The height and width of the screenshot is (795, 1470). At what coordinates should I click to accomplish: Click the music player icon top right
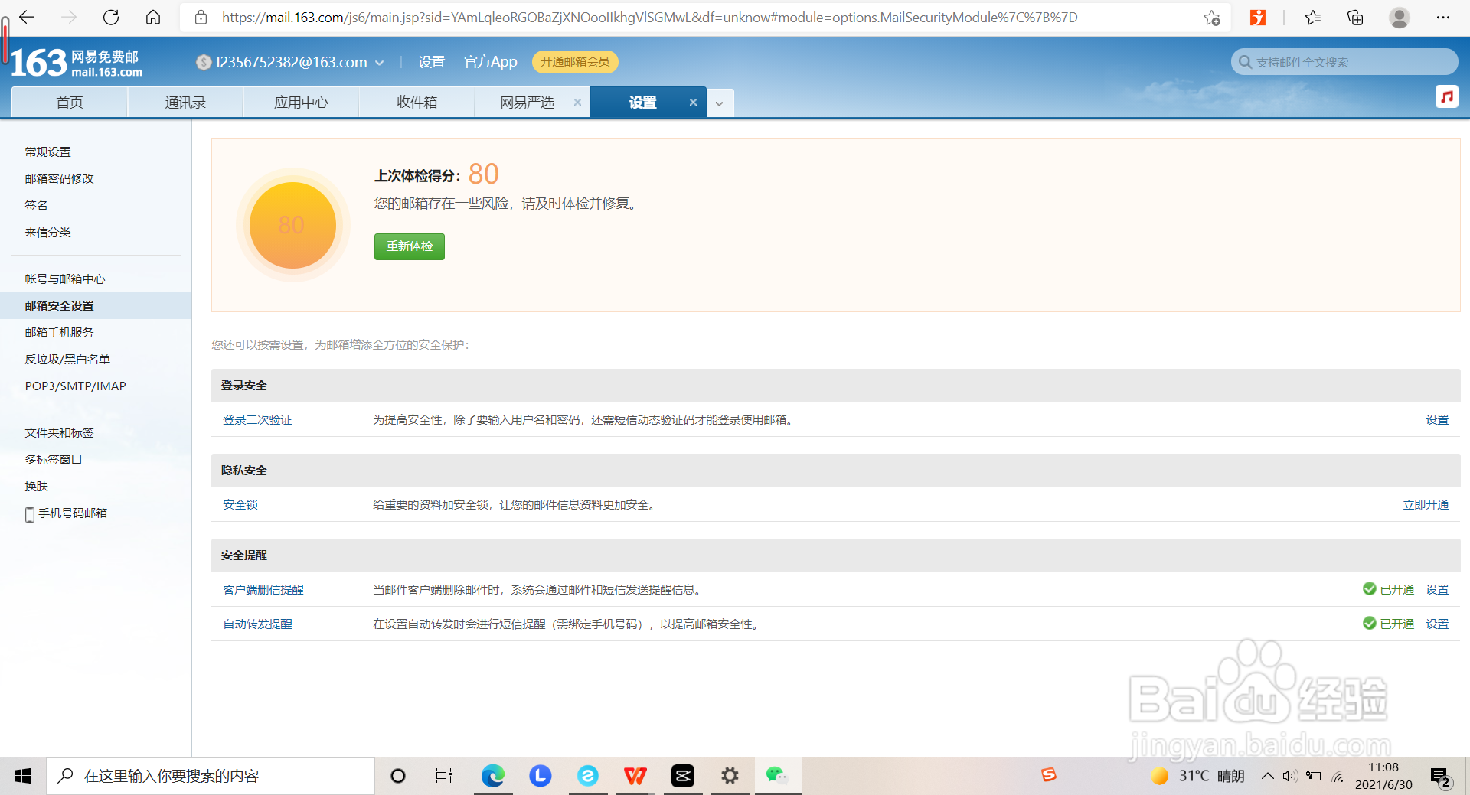pos(1447,97)
